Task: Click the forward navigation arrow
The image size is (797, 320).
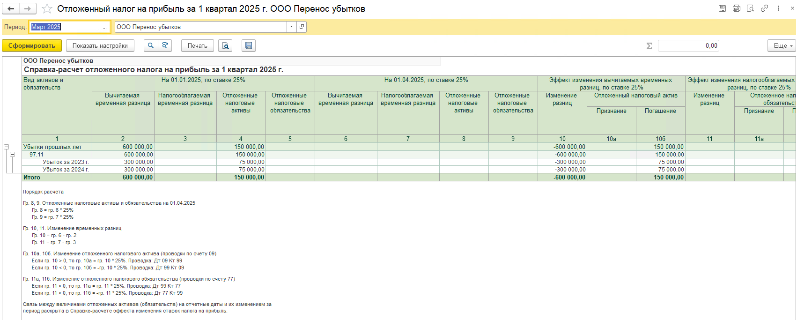Action: point(28,8)
